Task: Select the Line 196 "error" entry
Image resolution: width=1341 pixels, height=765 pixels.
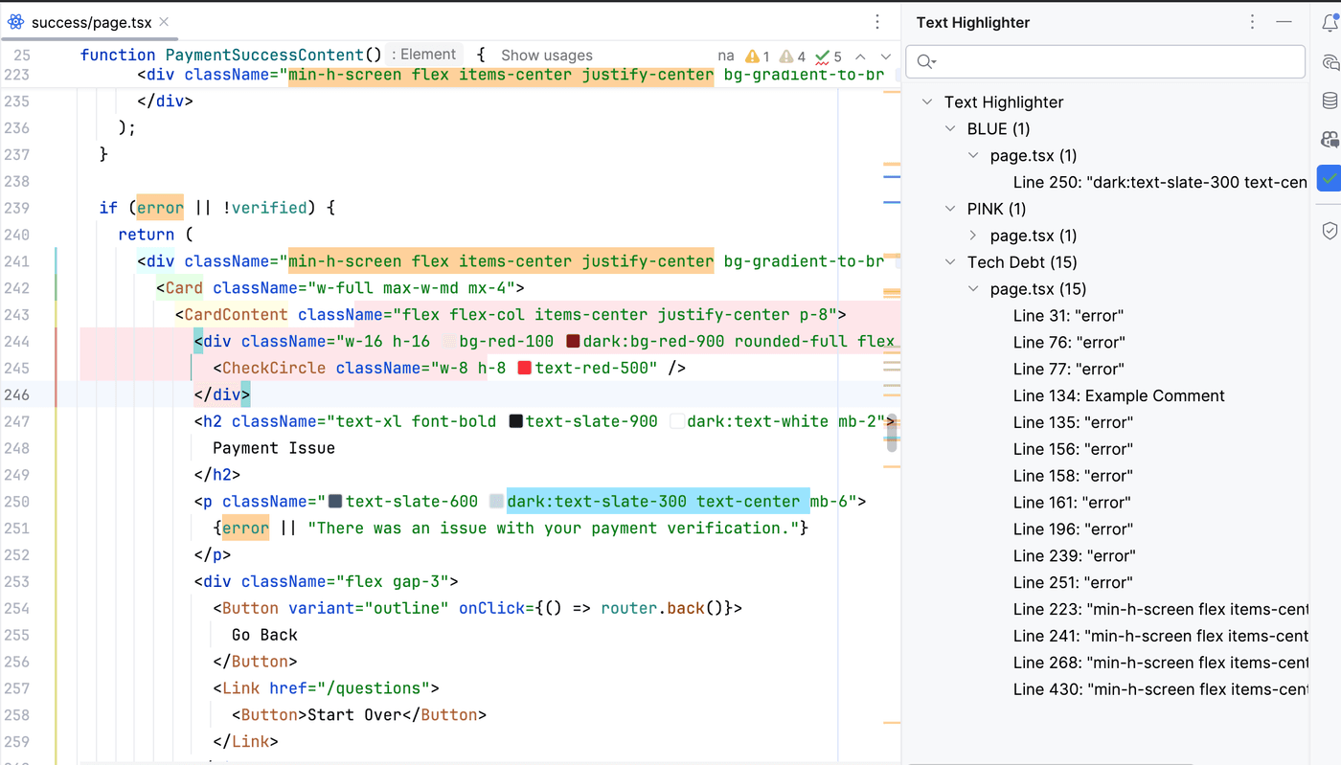Action: click(x=1073, y=529)
